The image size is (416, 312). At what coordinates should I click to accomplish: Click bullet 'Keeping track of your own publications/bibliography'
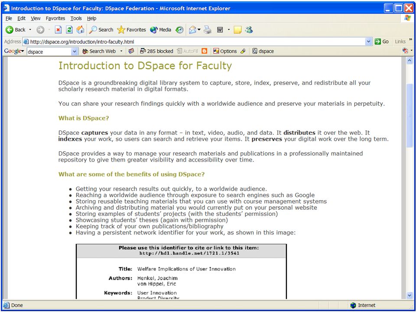149,226
